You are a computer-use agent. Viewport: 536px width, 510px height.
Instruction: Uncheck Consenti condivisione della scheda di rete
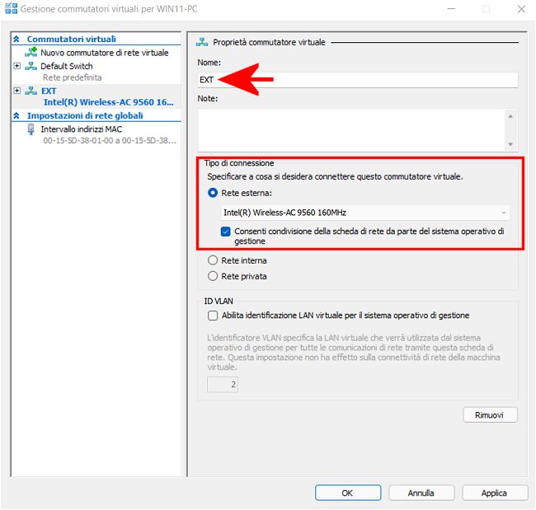tap(226, 232)
